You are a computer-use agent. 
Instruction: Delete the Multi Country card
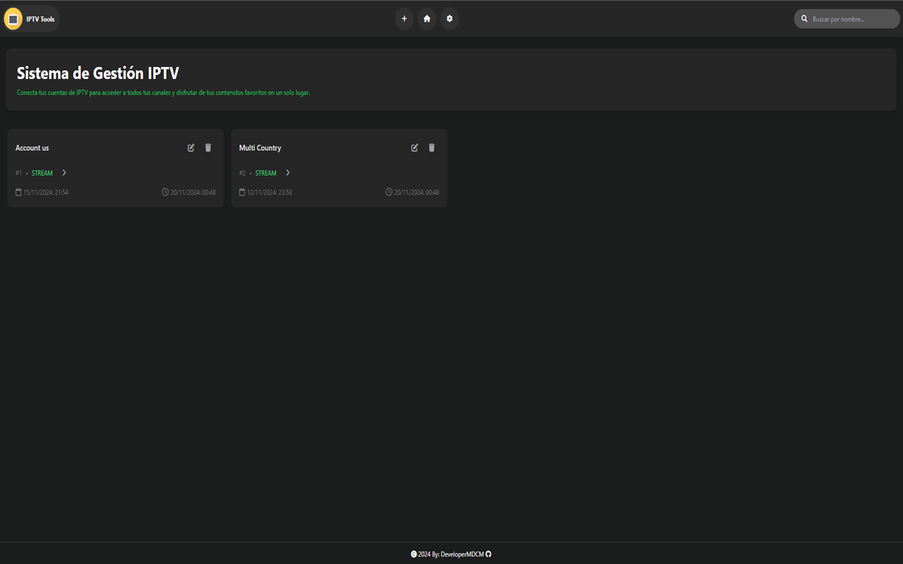click(x=432, y=148)
